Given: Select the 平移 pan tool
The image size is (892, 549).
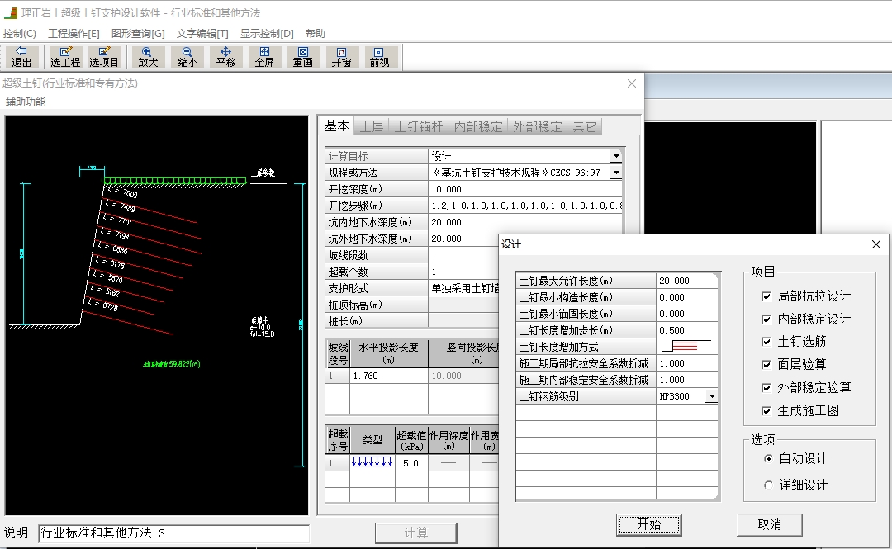Looking at the screenshot, I should (225, 56).
